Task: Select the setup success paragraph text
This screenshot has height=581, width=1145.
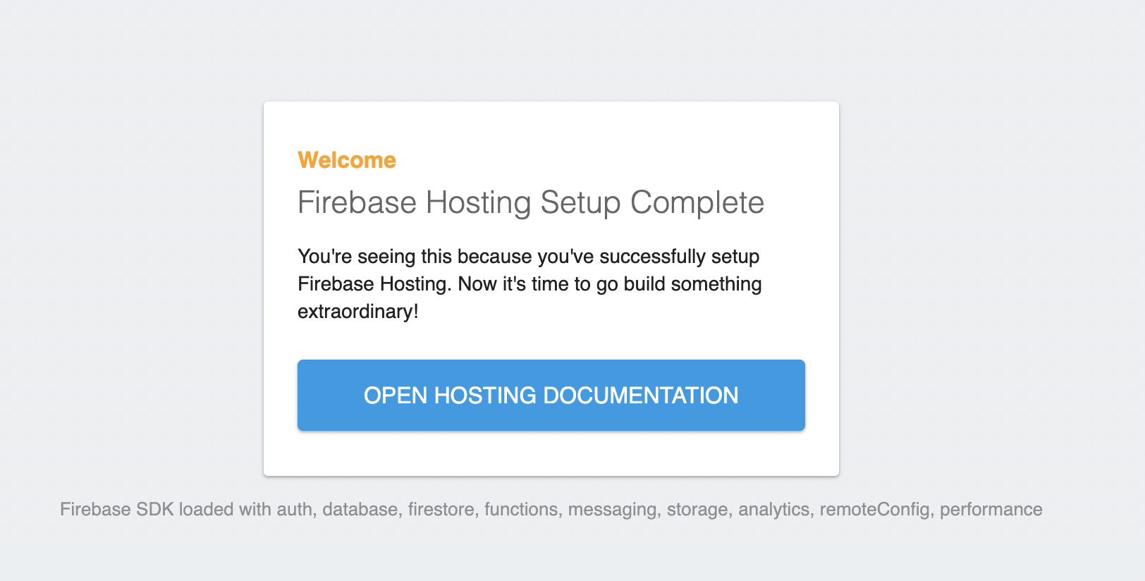Action: coord(529,283)
